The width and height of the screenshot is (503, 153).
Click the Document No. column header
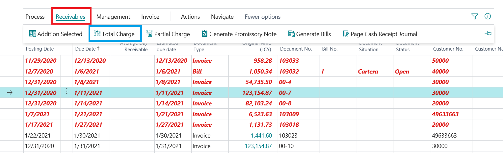click(296, 49)
